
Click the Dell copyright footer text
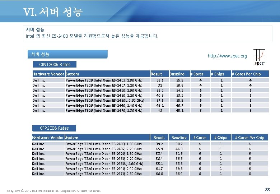click(54, 191)
